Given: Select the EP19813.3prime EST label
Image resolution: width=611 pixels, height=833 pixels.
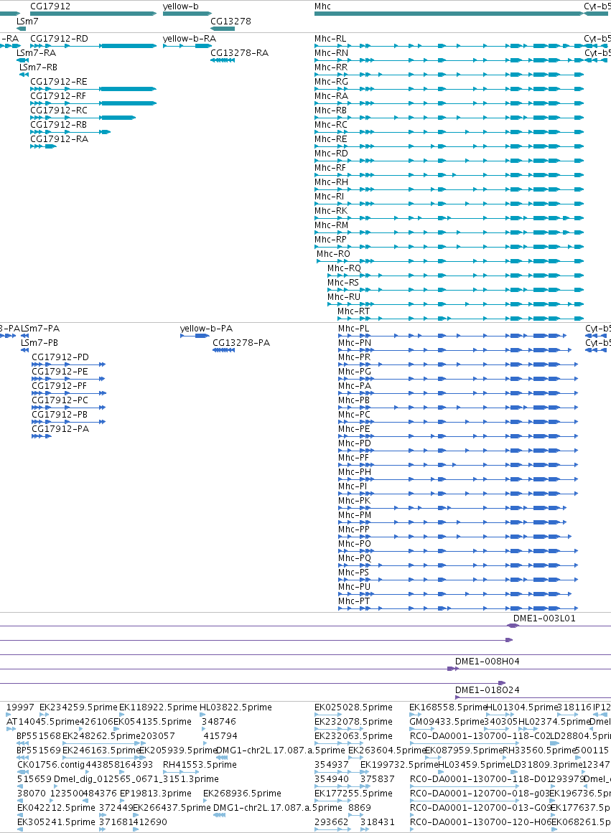Looking at the screenshot, I should (155, 794).
